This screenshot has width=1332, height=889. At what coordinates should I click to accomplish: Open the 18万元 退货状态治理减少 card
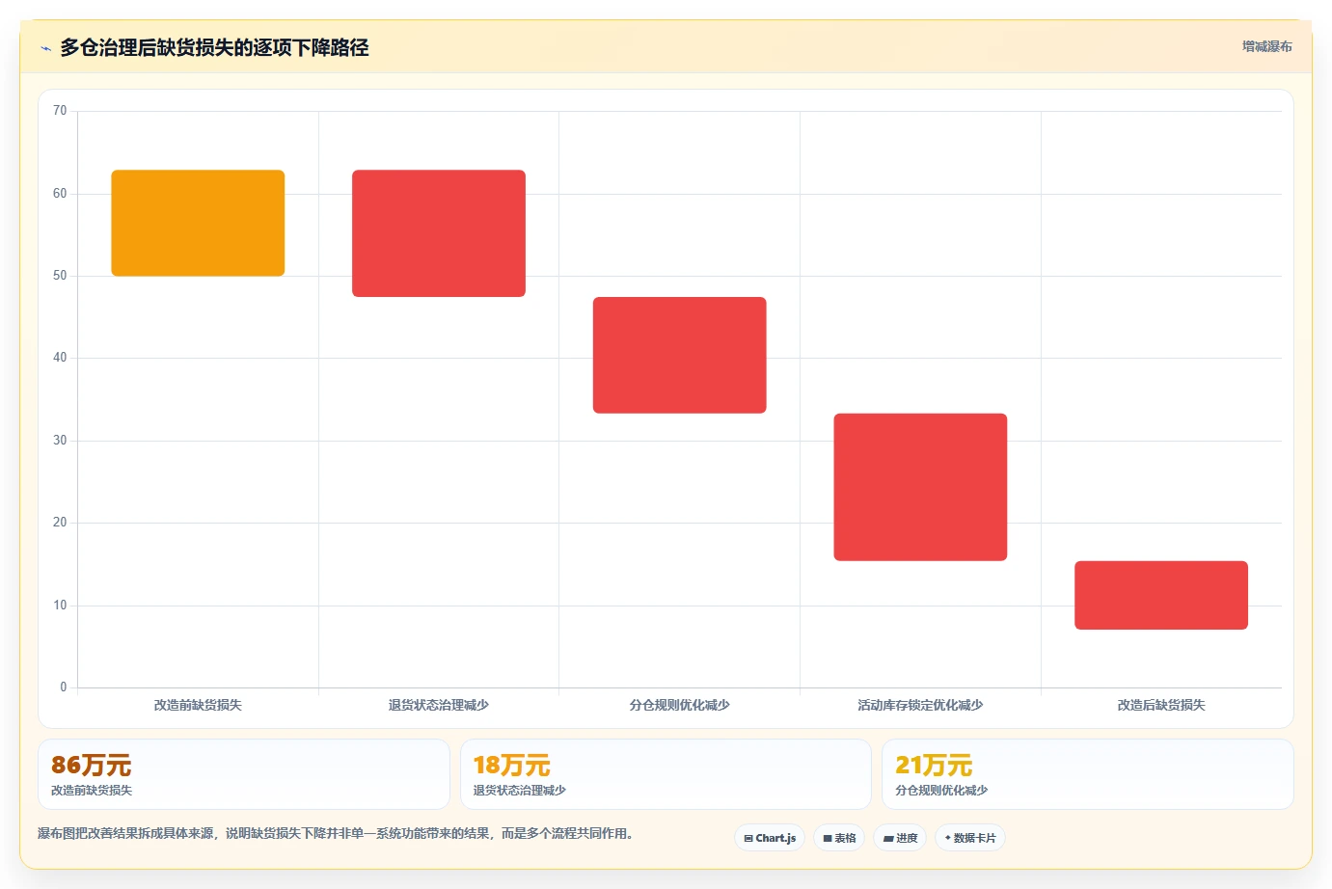pos(666,774)
